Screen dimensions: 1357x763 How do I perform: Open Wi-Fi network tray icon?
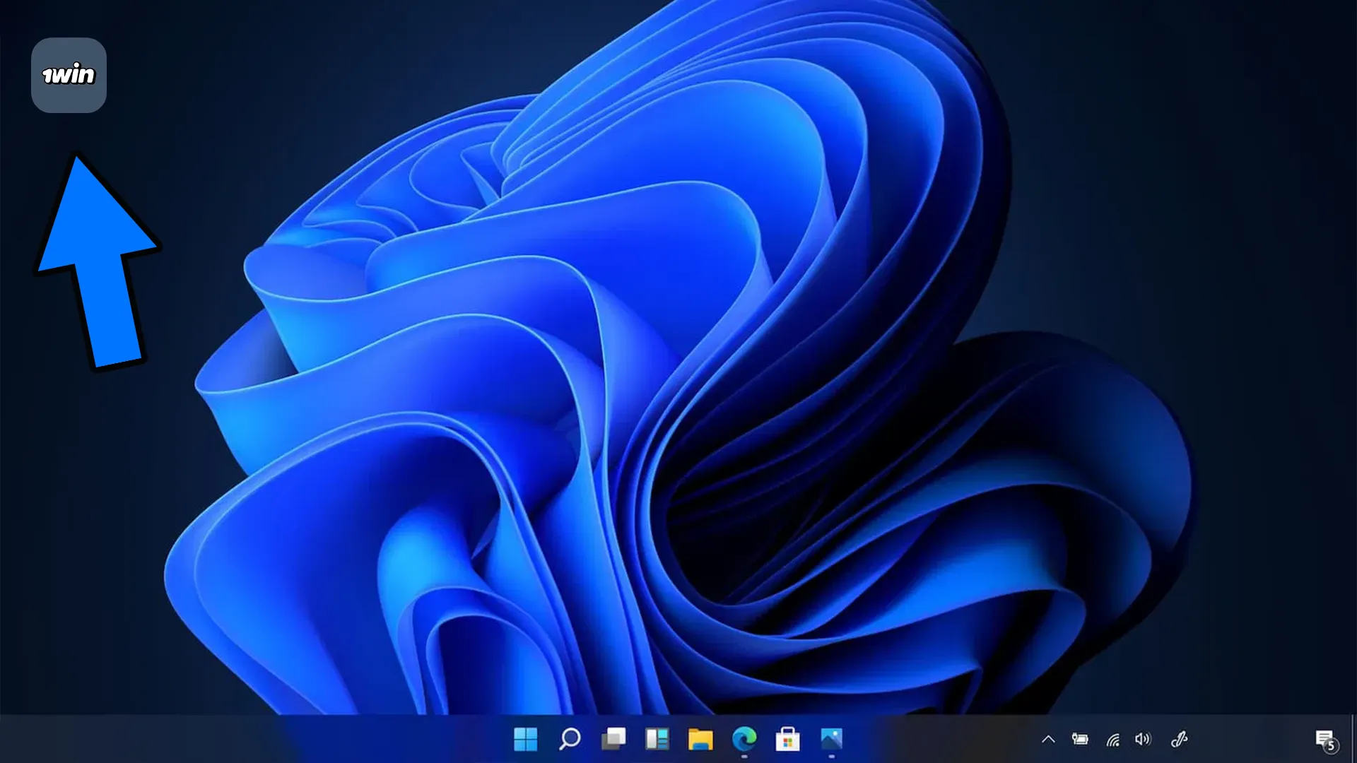pos(1112,740)
